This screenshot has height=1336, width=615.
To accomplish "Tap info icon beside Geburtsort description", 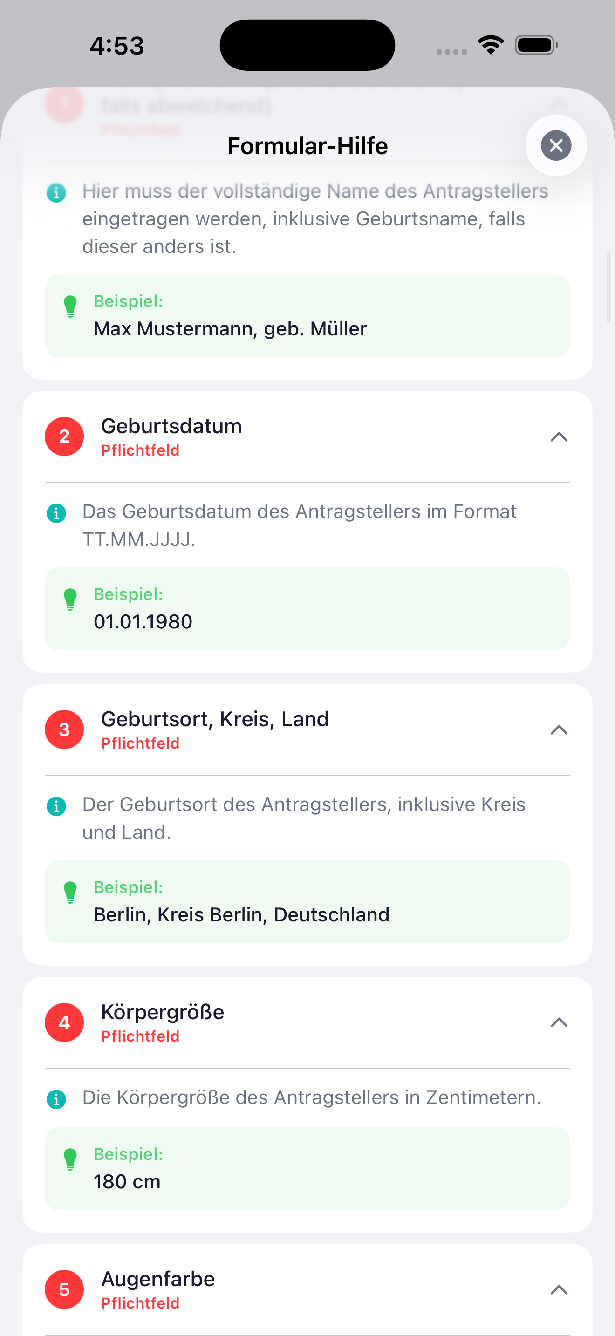I will tap(56, 806).
